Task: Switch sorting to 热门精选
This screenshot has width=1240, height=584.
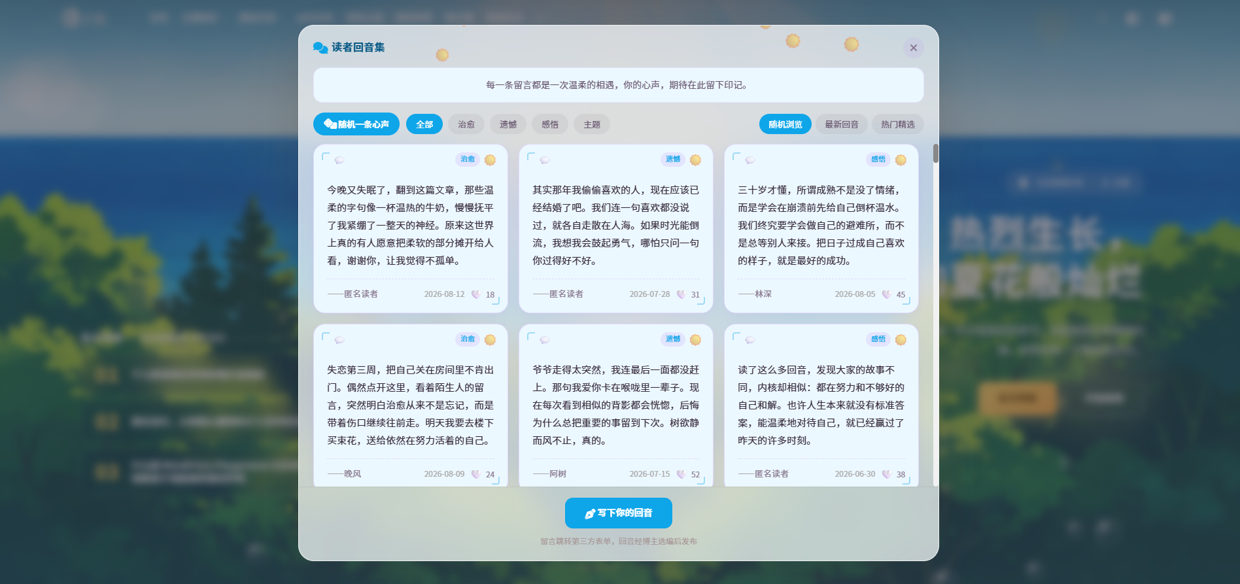Action: coord(898,124)
